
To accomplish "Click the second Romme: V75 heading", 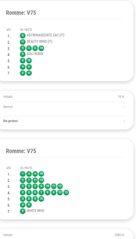I will (21, 151).
